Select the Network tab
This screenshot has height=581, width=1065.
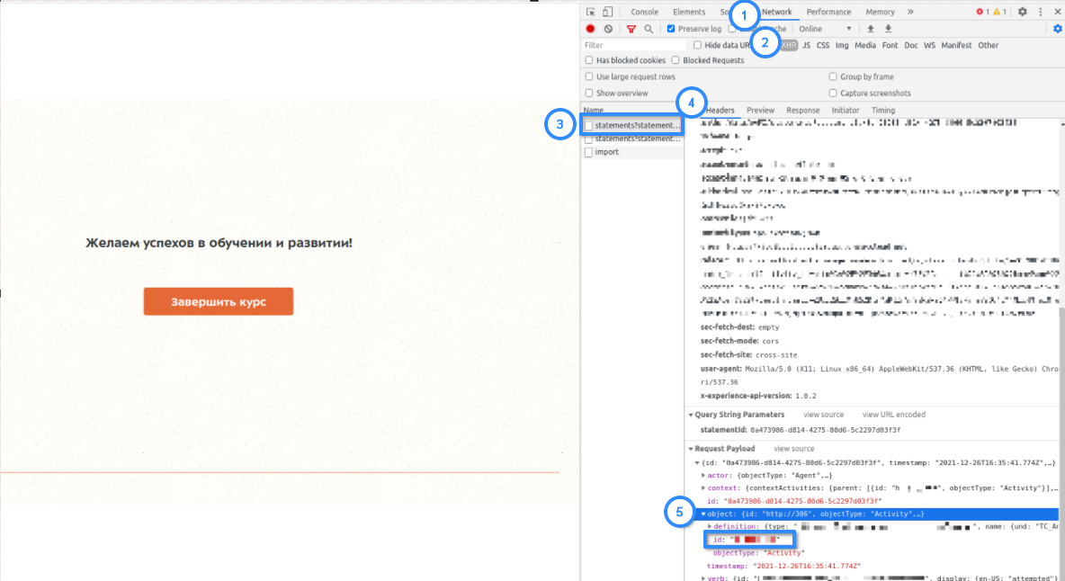776,12
